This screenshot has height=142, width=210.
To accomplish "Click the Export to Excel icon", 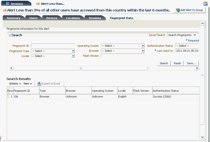I will coord(39,83).
